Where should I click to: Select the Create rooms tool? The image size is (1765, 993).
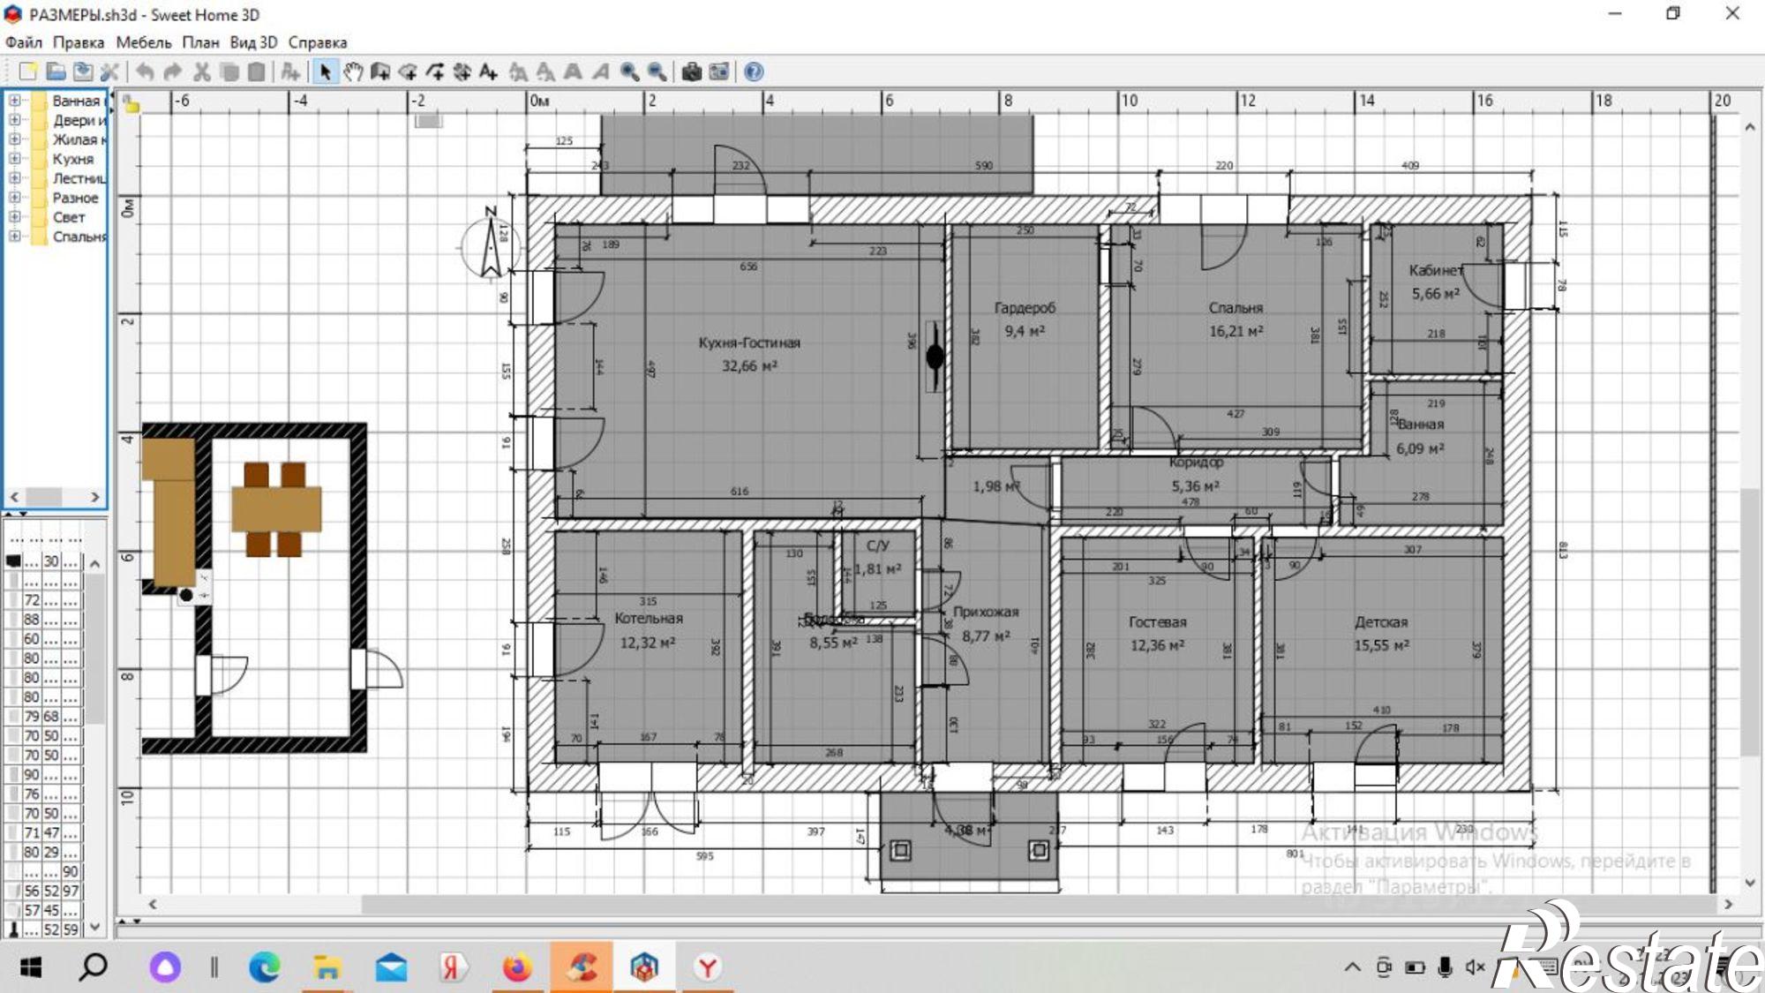[x=408, y=71]
